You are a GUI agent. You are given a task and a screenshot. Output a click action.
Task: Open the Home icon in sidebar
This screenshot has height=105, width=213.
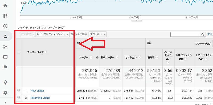5,6
